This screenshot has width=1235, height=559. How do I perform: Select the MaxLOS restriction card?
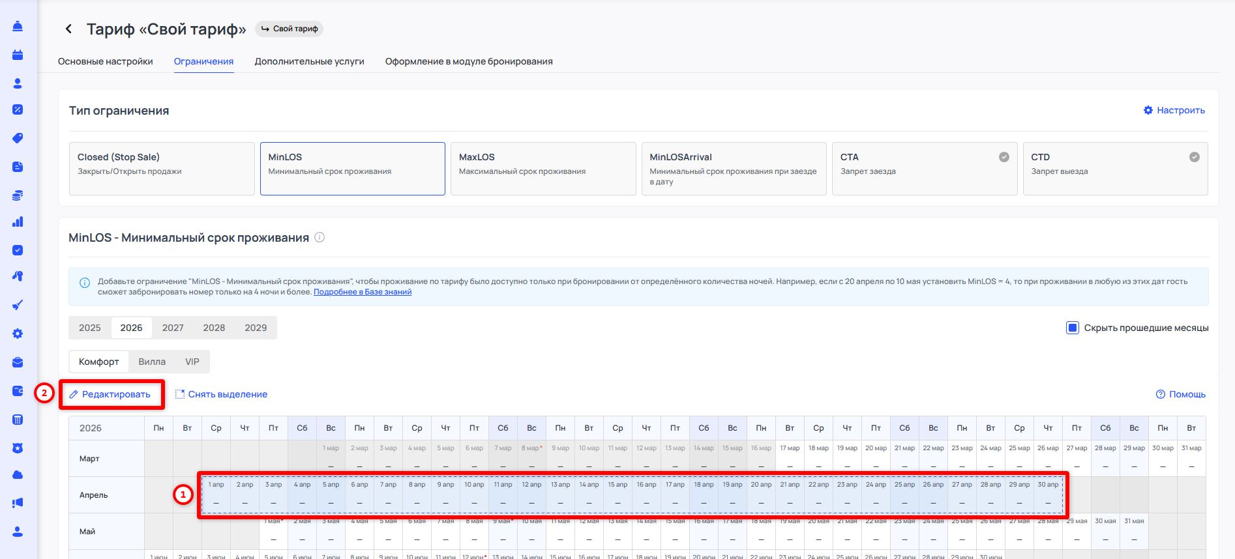point(543,169)
